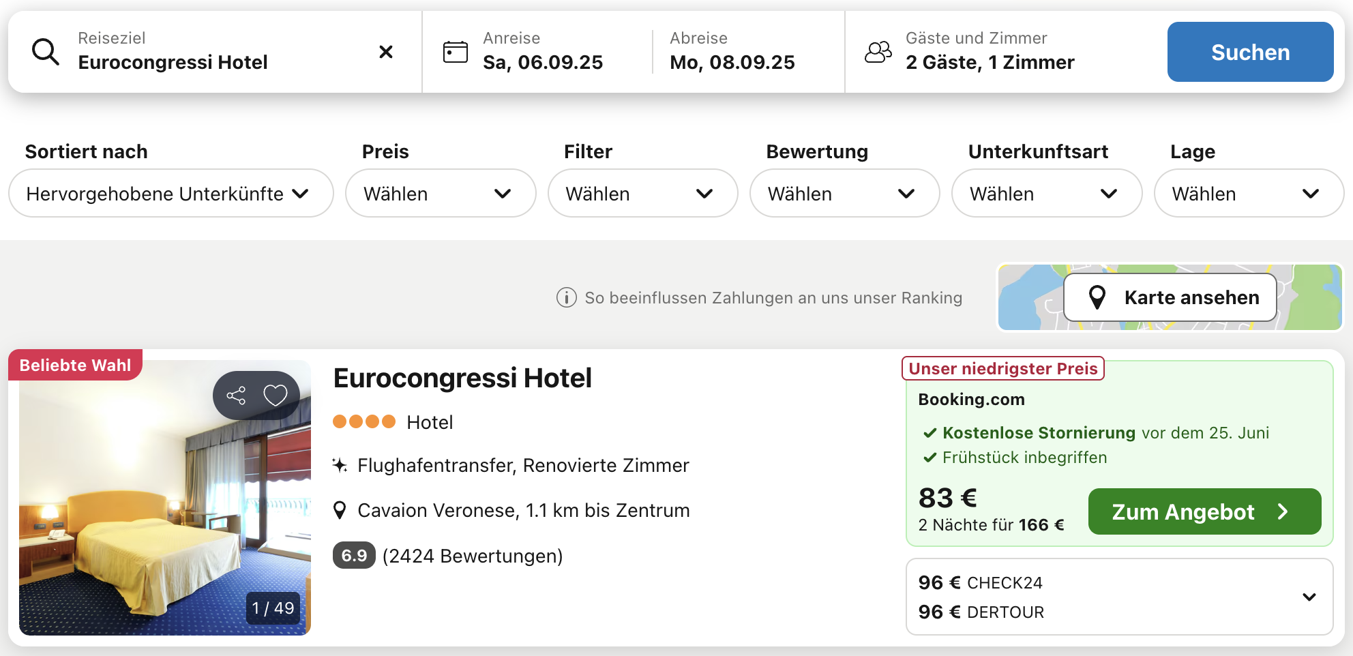The width and height of the screenshot is (1353, 656).
Task: Click Zum Angebot for the Booking.com deal
Action: [1205, 511]
